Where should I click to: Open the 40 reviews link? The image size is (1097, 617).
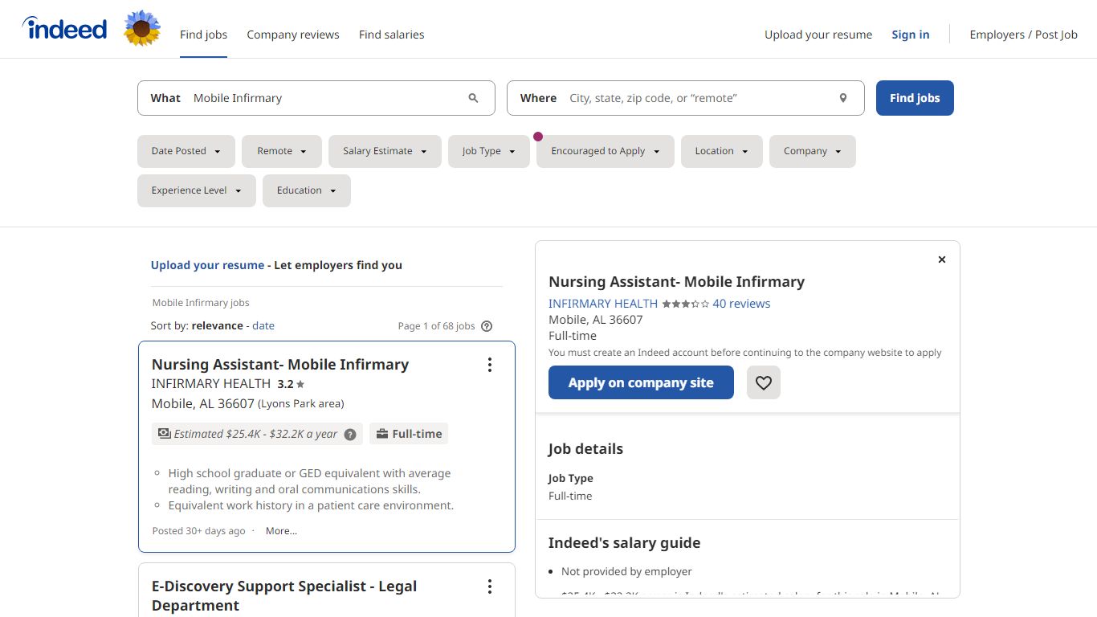(741, 304)
